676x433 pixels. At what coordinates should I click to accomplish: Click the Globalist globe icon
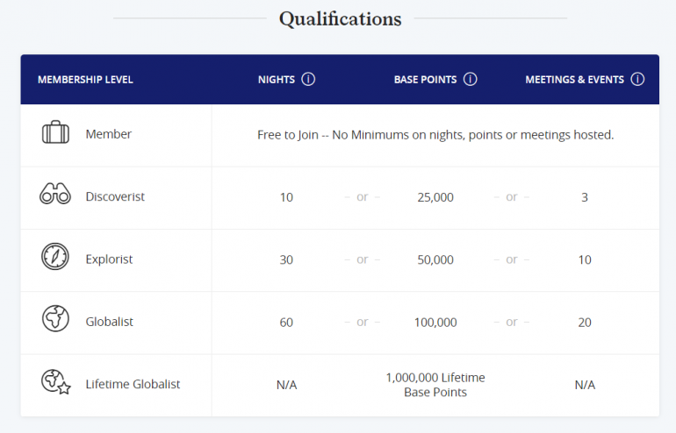[55, 321]
